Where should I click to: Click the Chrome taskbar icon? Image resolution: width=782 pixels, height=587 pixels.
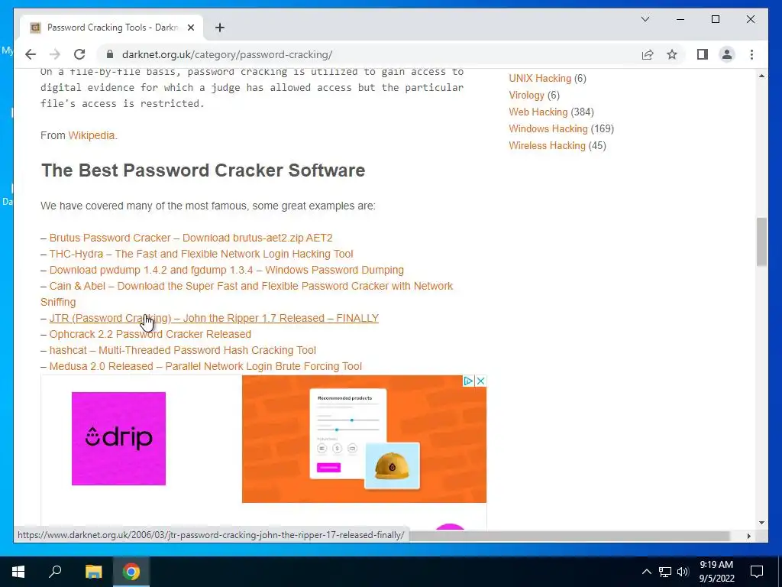131,572
